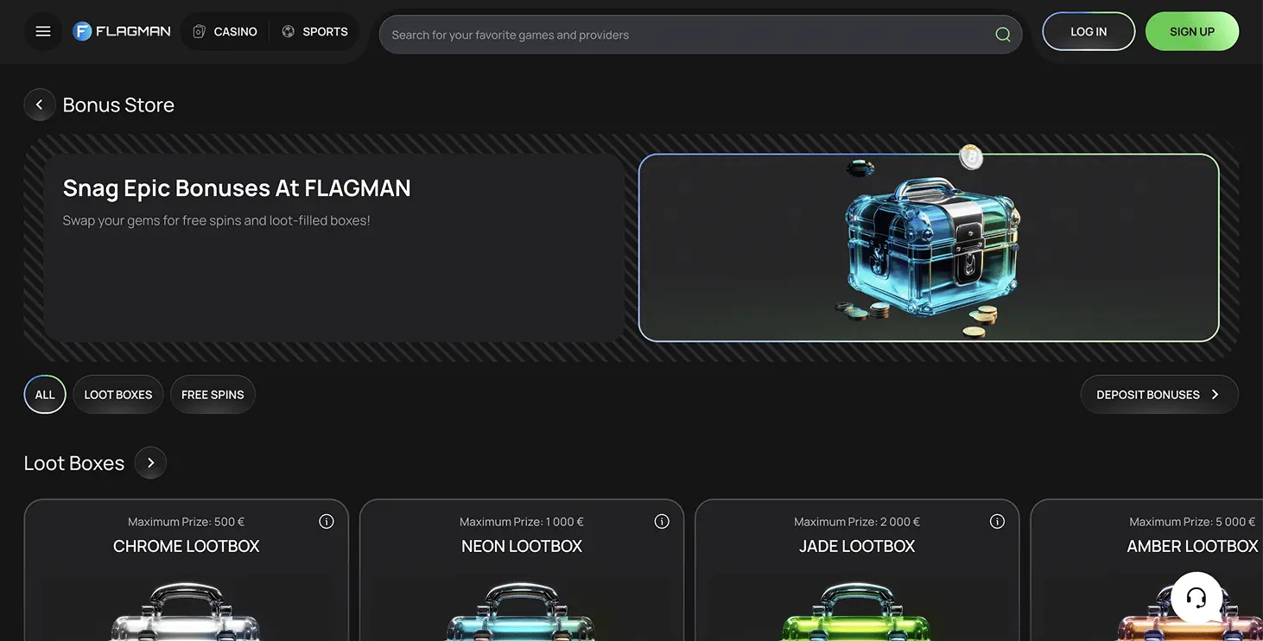Image resolution: width=1263 pixels, height=641 pixels.
Task: Filter by Free Spins
Action: [213, 395]
